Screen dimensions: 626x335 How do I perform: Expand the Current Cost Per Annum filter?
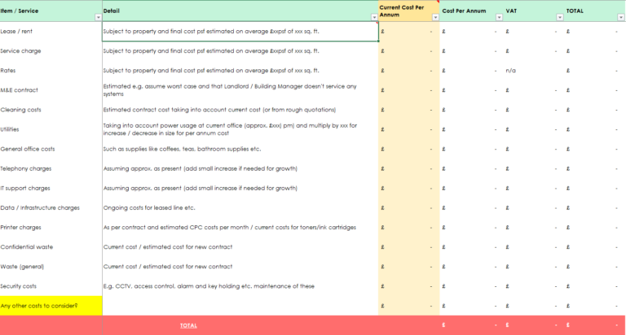pos(434,17)
